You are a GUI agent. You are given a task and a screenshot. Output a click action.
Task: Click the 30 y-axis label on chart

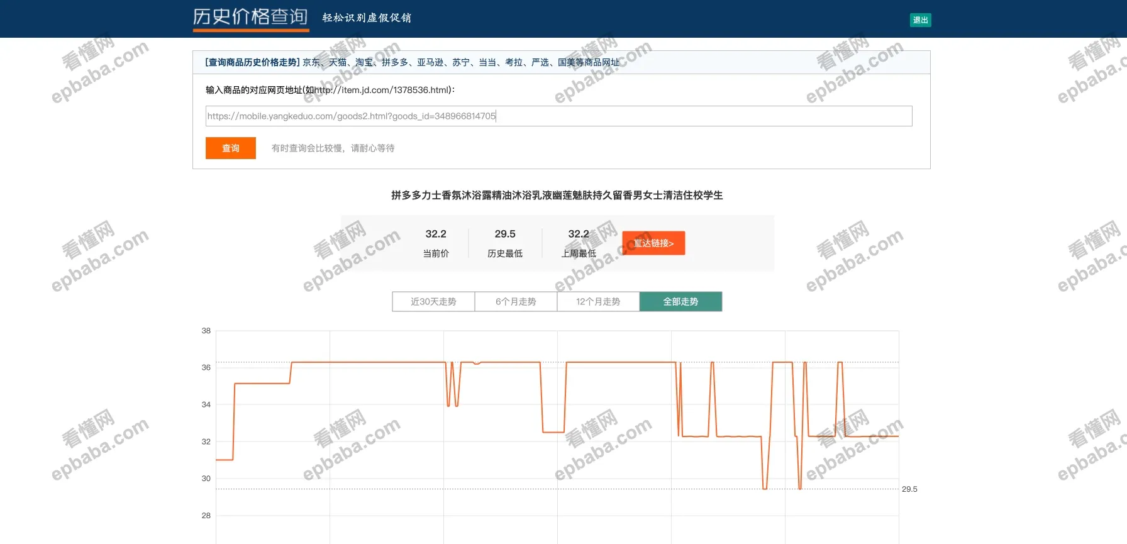coord(206,478)
